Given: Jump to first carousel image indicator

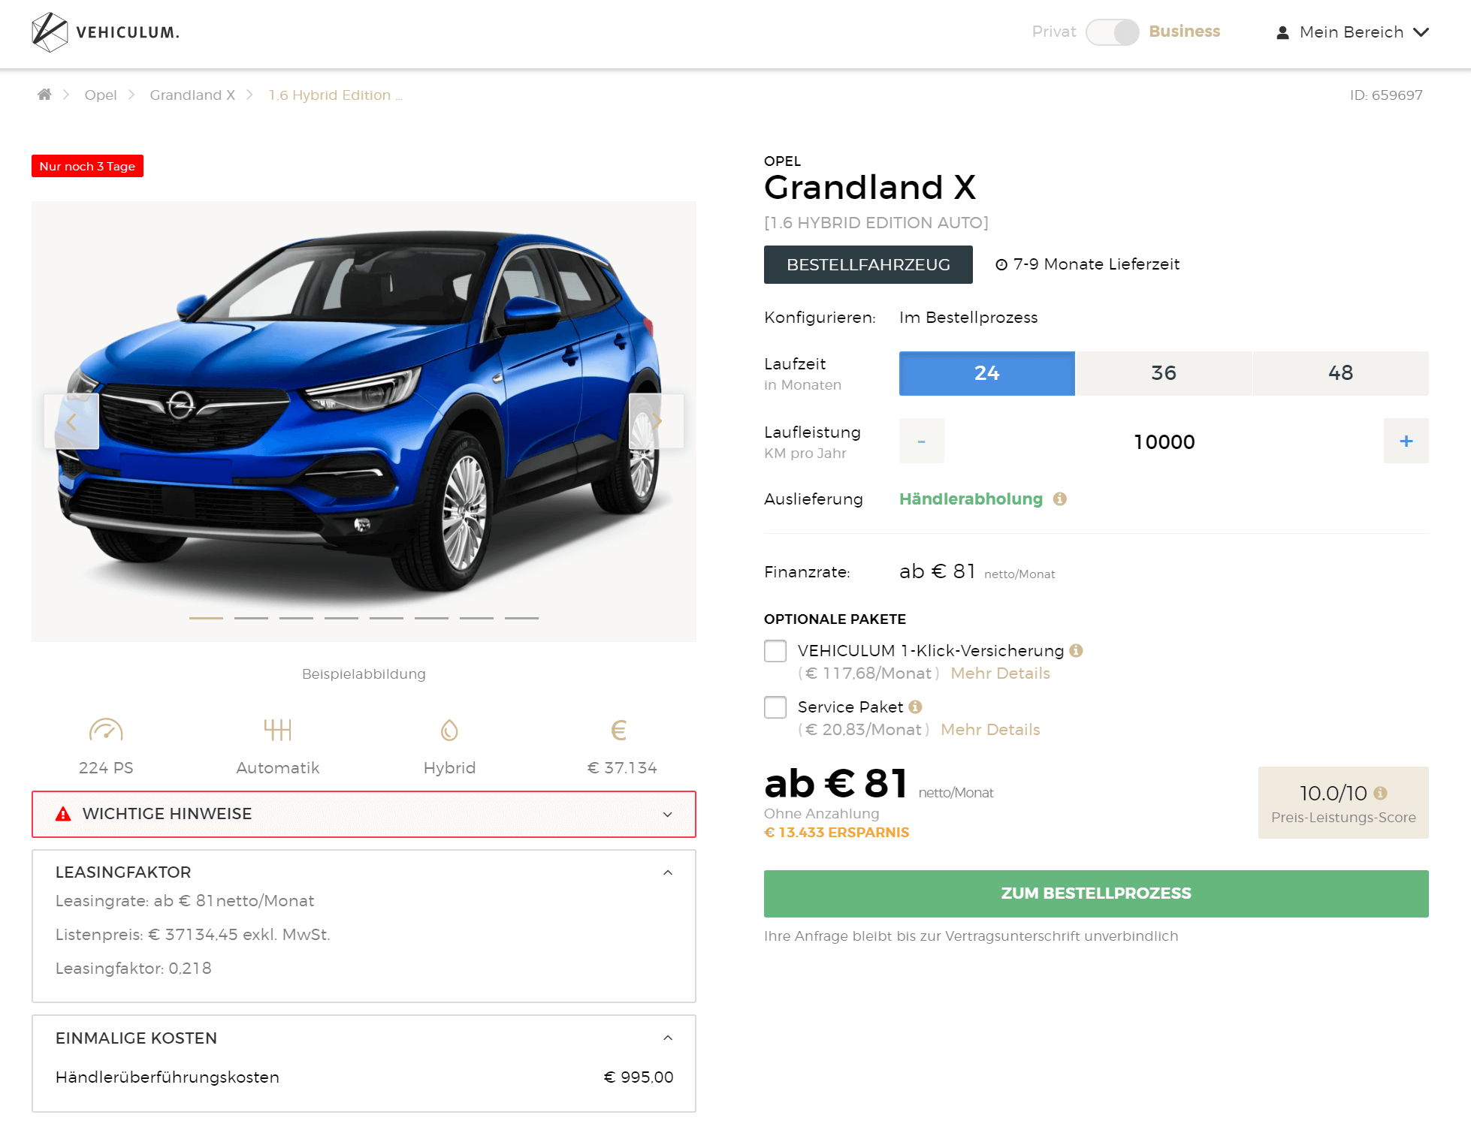Looking at the screenshot, I should (206, 618).
